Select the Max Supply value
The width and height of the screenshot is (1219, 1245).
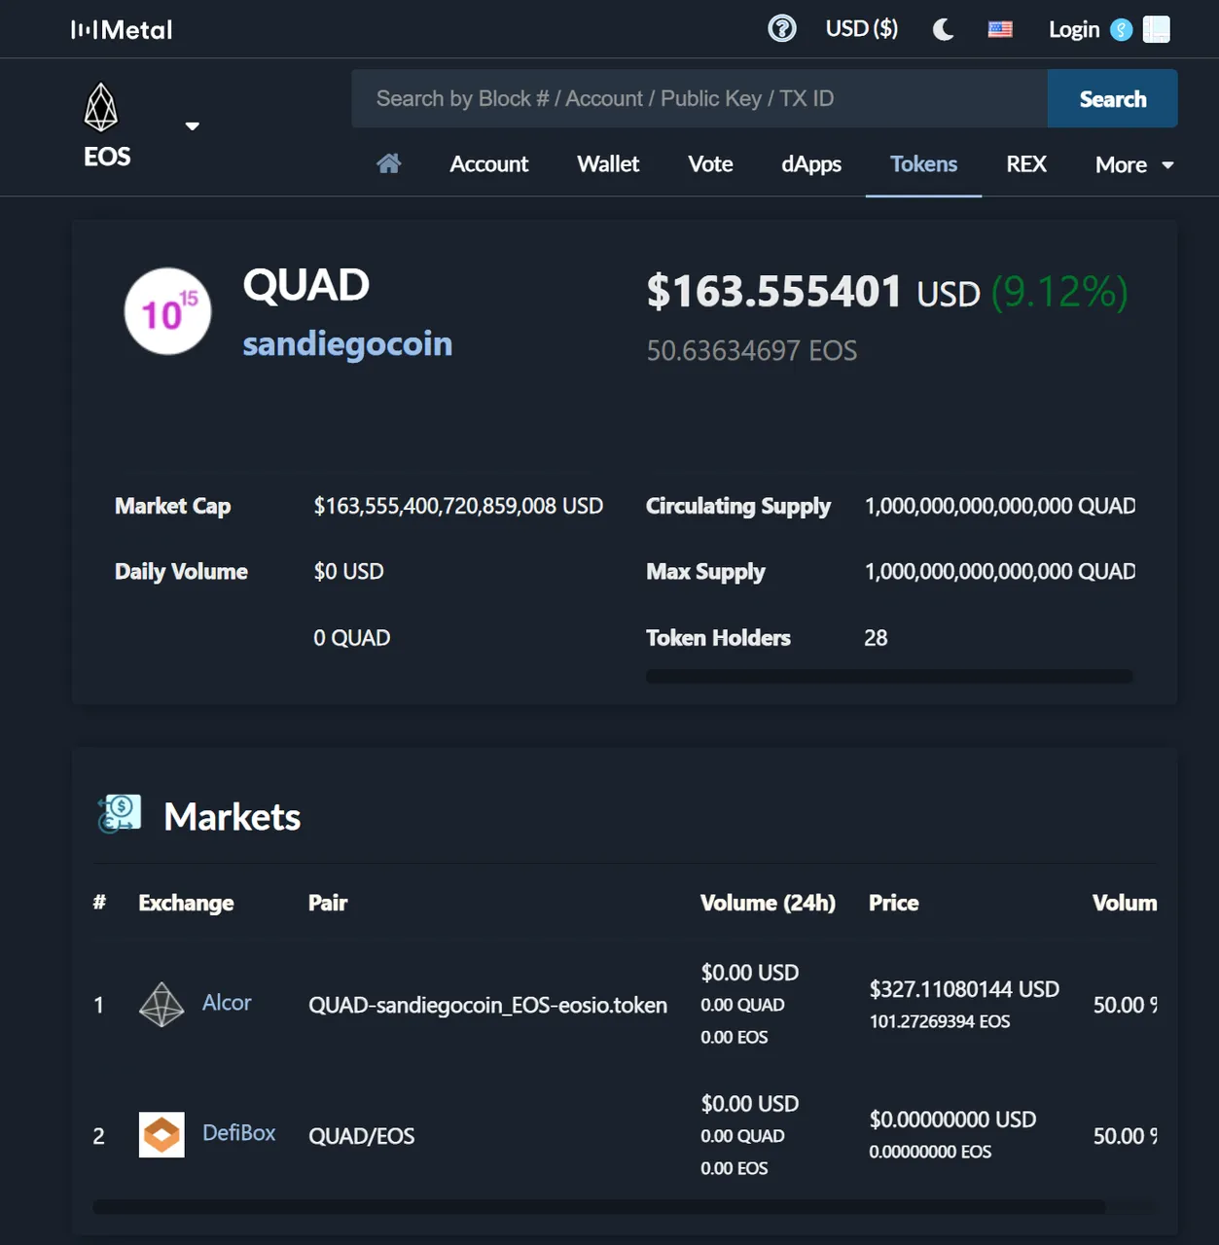tap(999, 571)
